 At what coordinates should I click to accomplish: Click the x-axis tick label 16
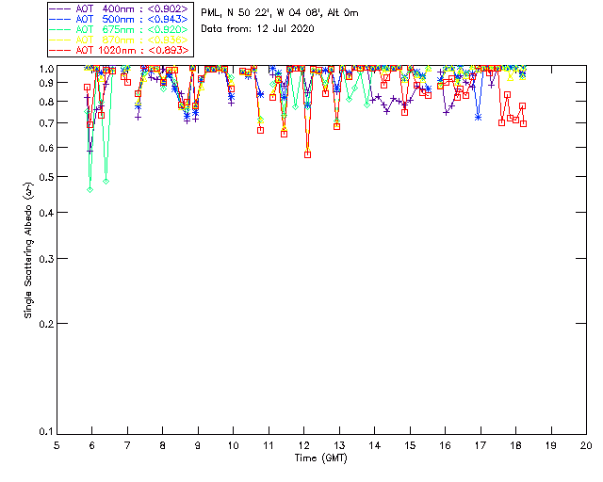click(x=445, y=445)
